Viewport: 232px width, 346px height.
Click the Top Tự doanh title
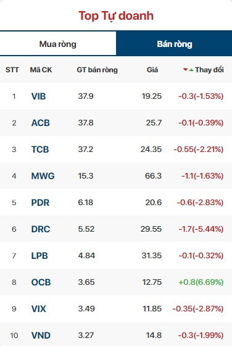[x=116, y=16]
